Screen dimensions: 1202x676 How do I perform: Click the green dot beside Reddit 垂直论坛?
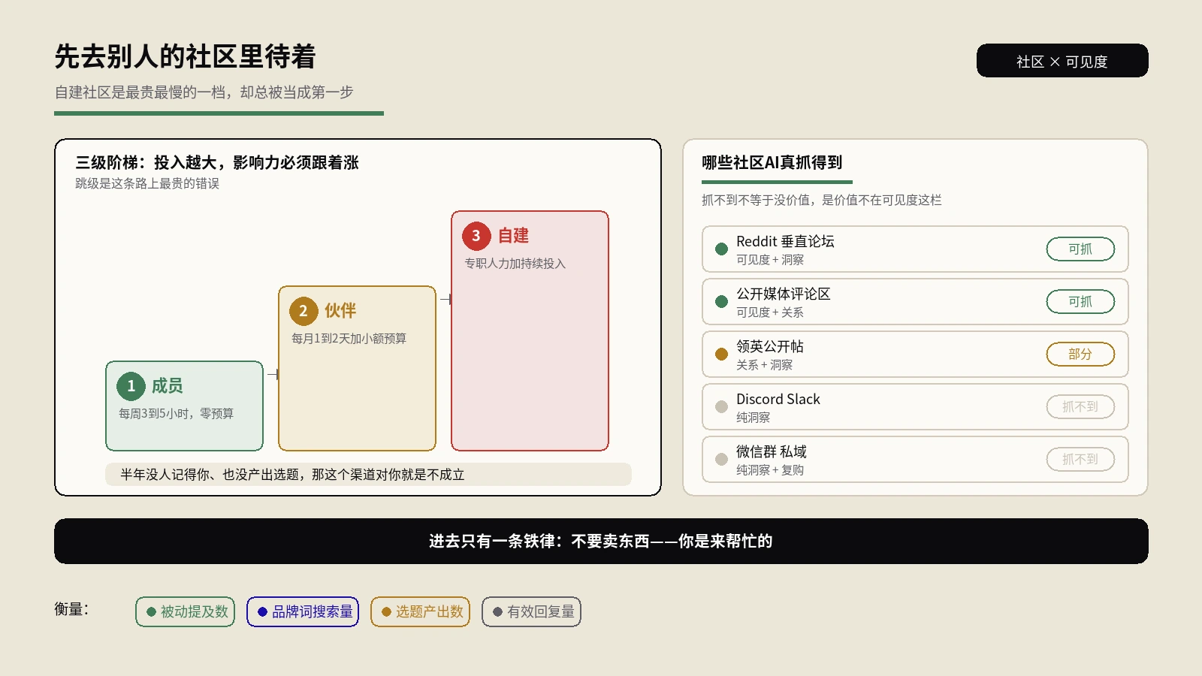pyautogui.click(x=721, y=249)
